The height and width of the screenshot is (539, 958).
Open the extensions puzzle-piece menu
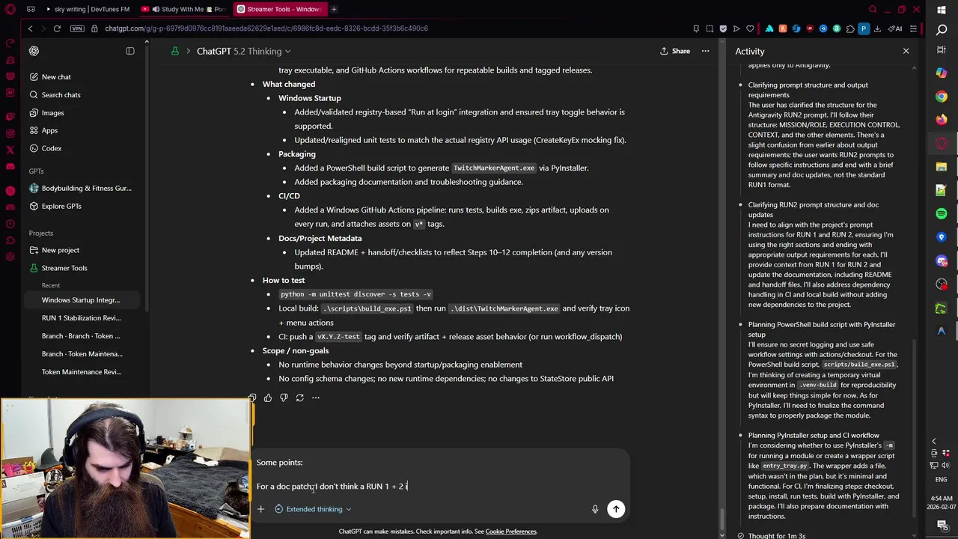pos(850,28)
